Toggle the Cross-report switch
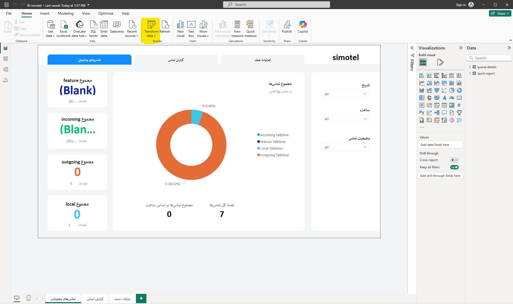Viewport: 513px width, 304px height. 454,160
